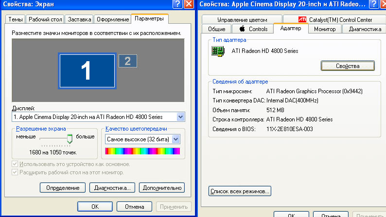Image resolution: width=386 pixels, height=217 pixels.
Task: Select the Адаптер tab
Action: 291,28
